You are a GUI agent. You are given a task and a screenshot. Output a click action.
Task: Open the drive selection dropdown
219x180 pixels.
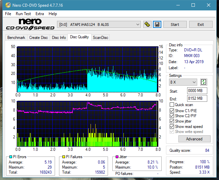[99, 25]
